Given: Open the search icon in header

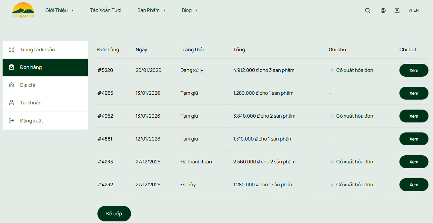Looking at the screenshot, I should click(x=368, y=10).
